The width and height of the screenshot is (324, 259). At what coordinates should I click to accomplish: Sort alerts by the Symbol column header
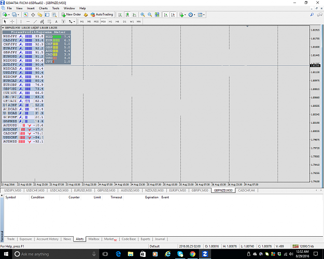pos(10,197)
